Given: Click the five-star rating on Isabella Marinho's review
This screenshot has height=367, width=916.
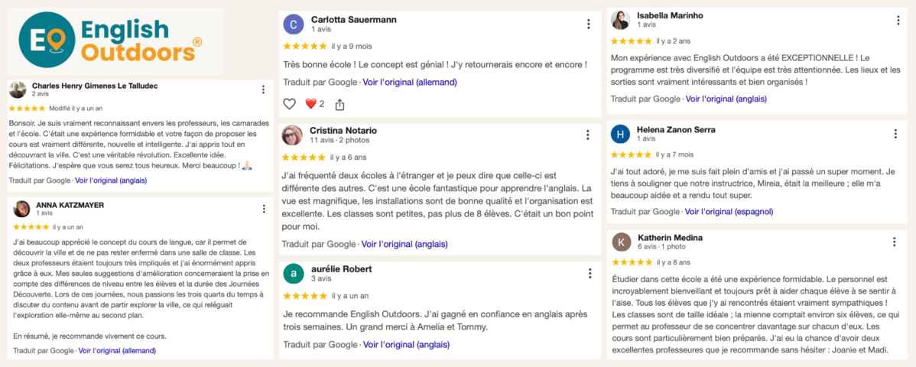Looking at the screenshot, I should pos(632,41).
